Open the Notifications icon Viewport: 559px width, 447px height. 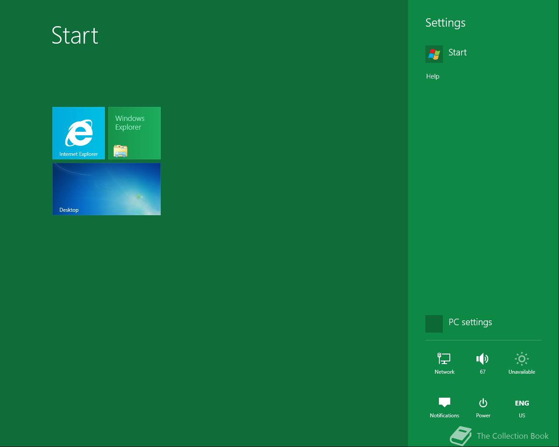coord(445,407)
